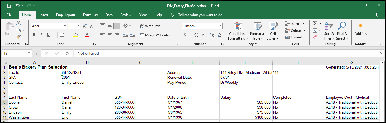Click the Clear eraser icon
The image size is (386, 123).
coord(315,37)
